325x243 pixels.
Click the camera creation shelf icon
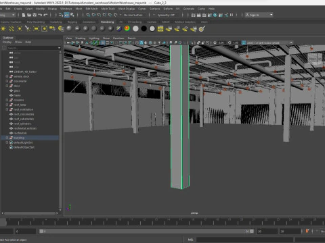coord(53,28)
